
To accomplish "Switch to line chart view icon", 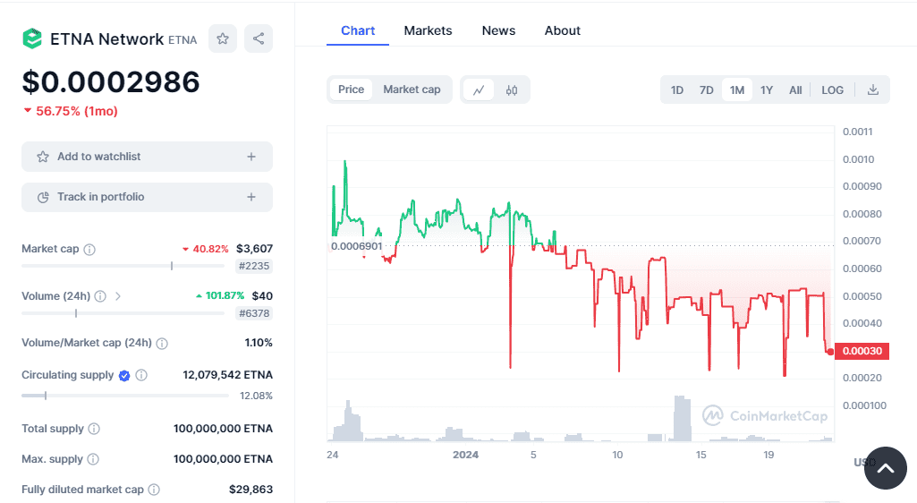I will 479,90.
